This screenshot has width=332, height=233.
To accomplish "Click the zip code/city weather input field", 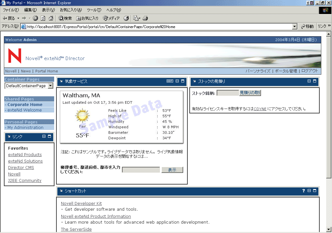I will point(141,170).
